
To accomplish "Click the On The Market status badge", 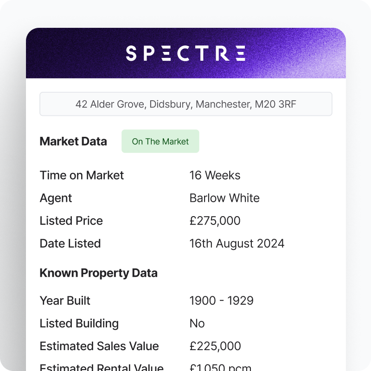I will [x=160, y=141].
